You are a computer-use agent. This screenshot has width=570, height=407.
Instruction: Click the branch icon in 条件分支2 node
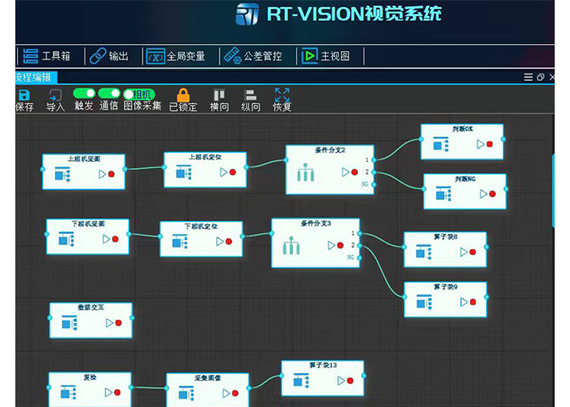pyautogui.click(x=306, y=173)
